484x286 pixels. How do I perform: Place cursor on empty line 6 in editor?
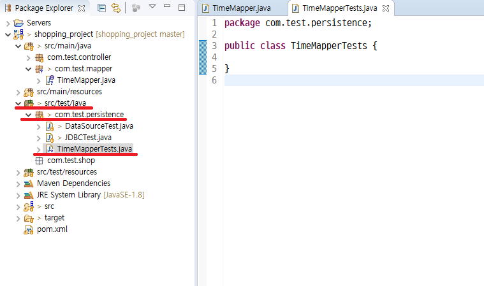tap(354, 80)
